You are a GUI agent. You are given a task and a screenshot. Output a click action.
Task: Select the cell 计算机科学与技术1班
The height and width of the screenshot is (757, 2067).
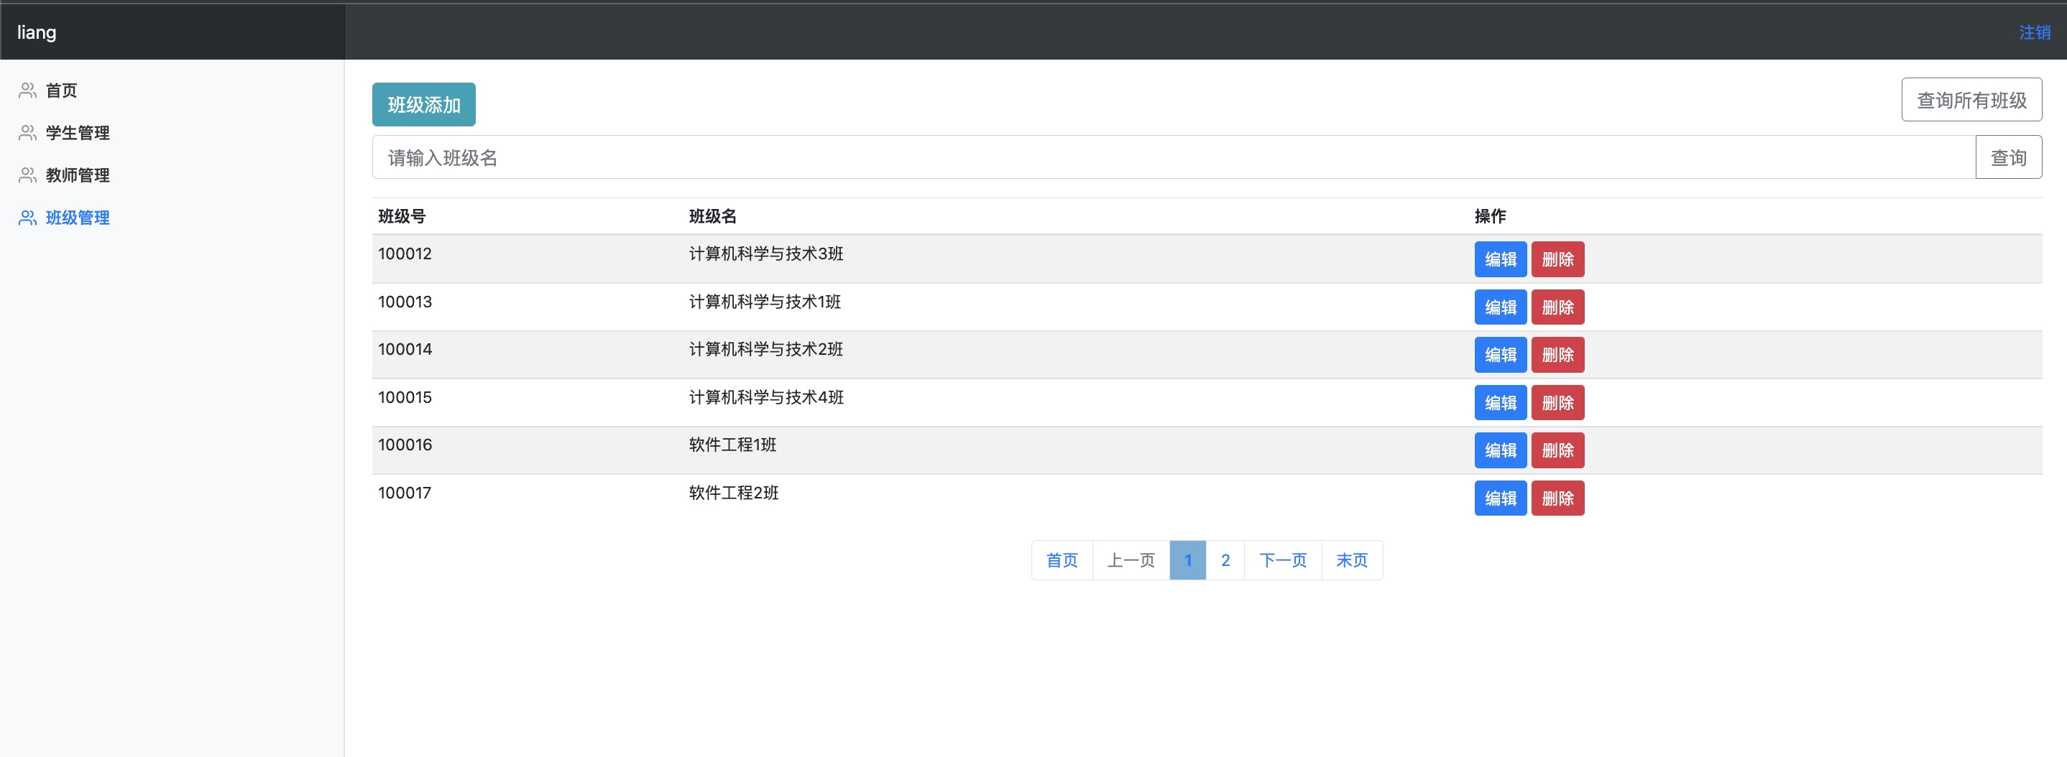[x=765, y=302]
